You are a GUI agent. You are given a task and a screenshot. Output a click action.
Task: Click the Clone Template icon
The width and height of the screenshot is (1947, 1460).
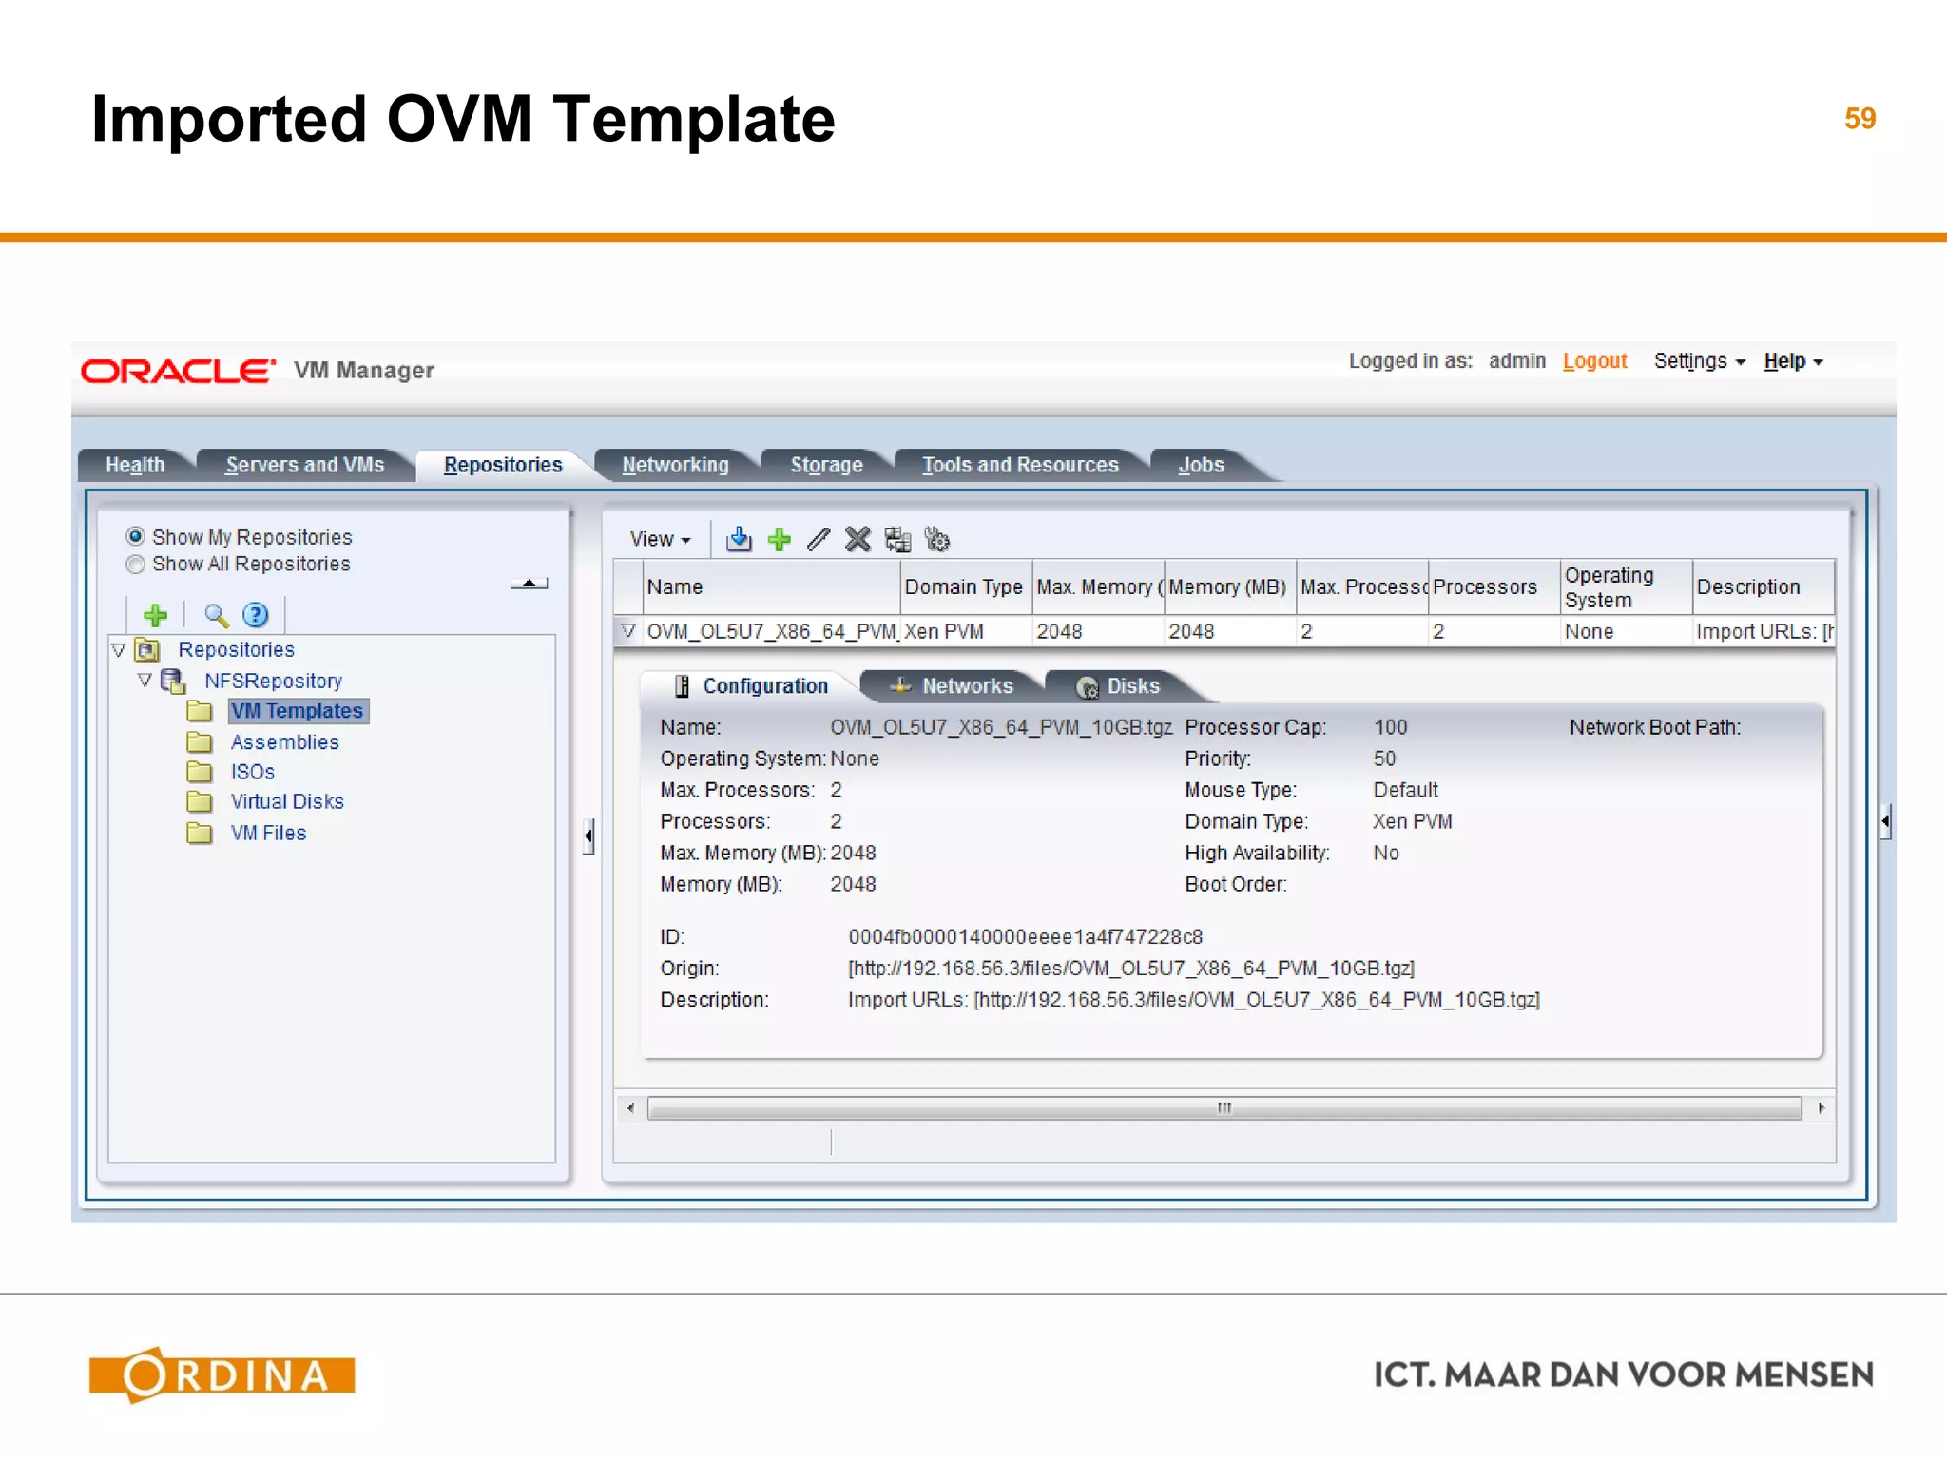pos(897,540)
